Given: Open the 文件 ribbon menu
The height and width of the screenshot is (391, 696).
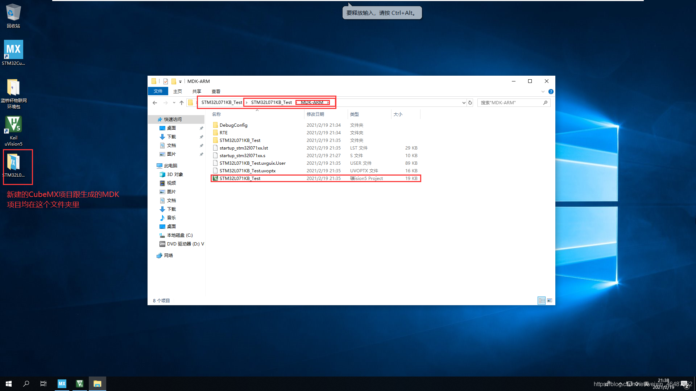Looking at the screenshot, I should [158, 91].
